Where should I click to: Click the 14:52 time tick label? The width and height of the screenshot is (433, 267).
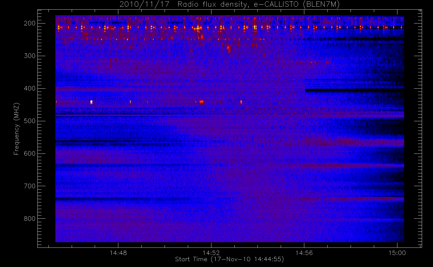[211, 253]
